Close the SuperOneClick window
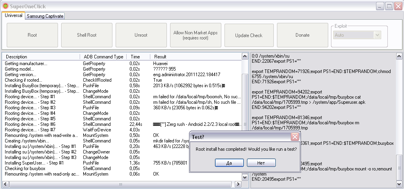404x189 pixels. coord(398,6)
